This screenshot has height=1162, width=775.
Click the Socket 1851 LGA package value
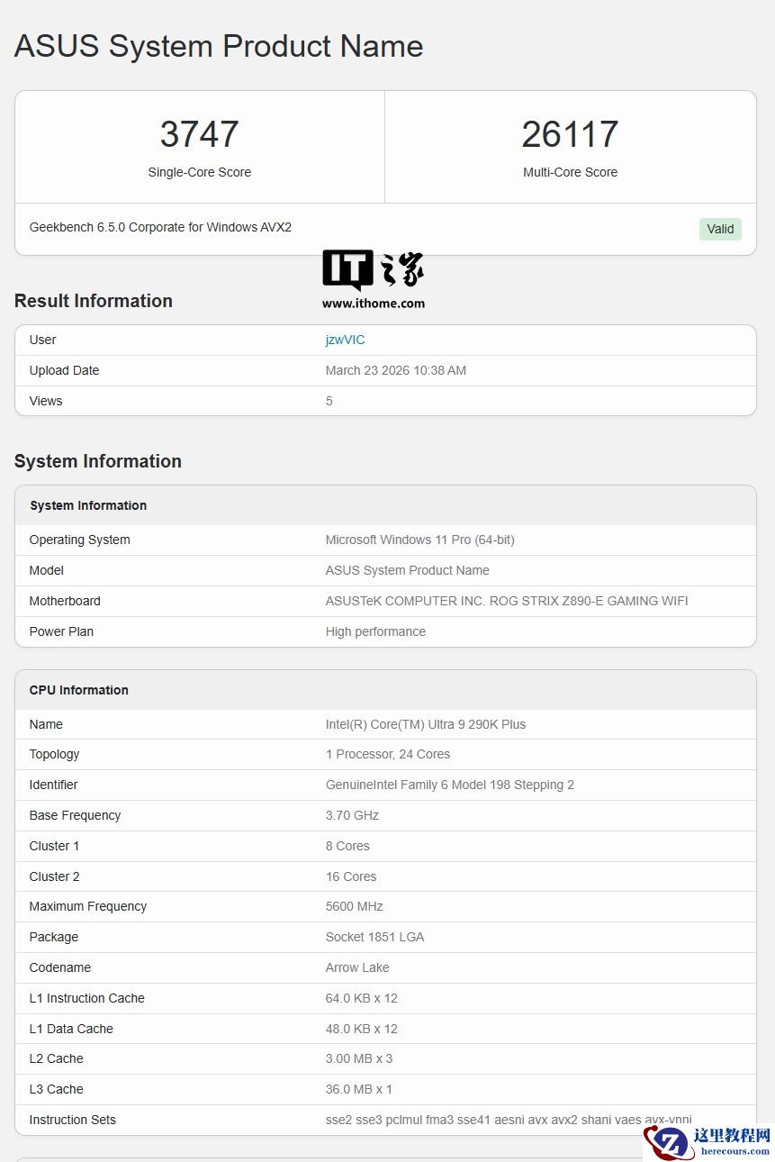click(x=374, y=937)
